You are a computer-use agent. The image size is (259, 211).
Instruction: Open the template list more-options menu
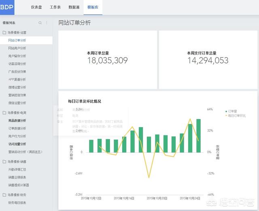47,23
